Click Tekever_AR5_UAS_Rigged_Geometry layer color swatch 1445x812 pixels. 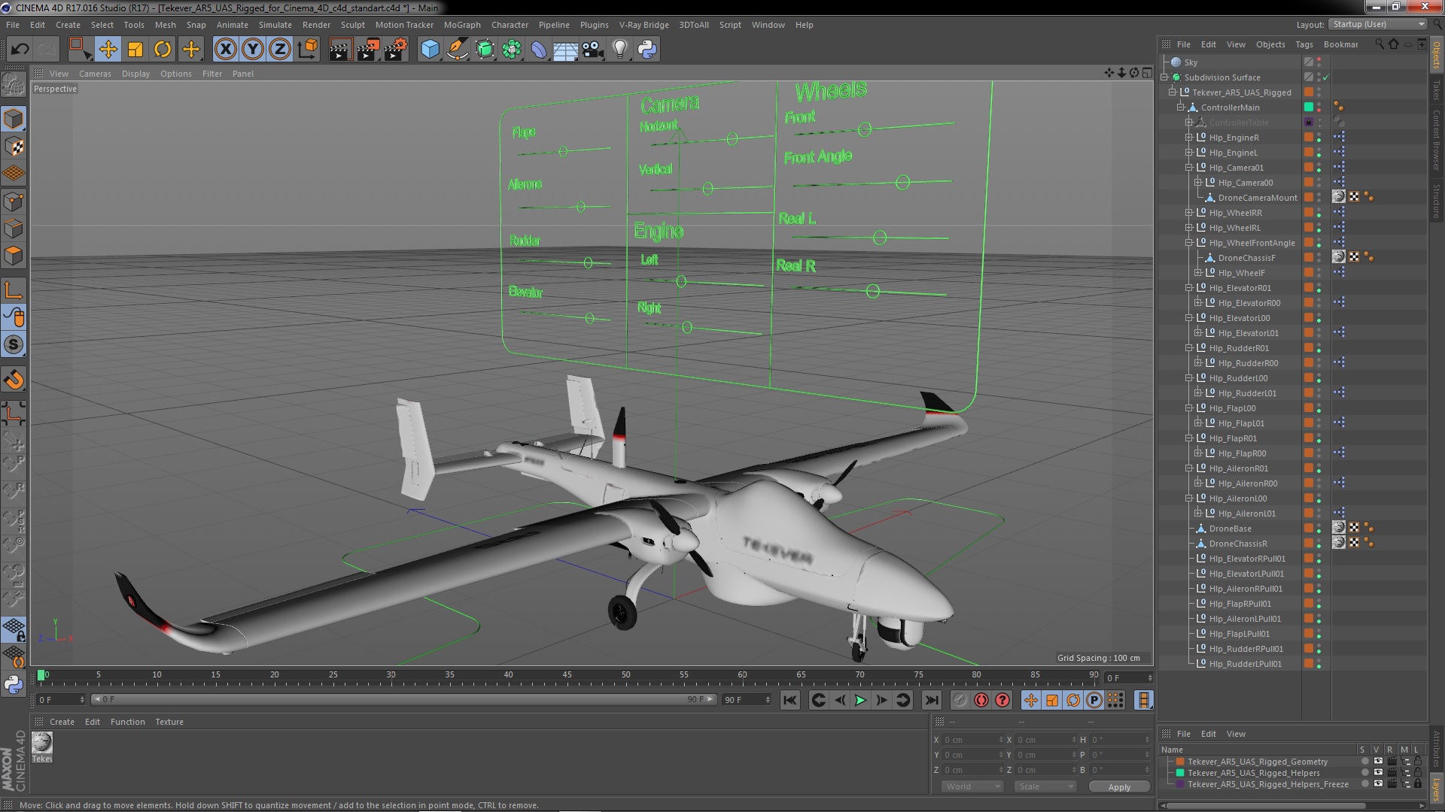tap(1180, 762)
